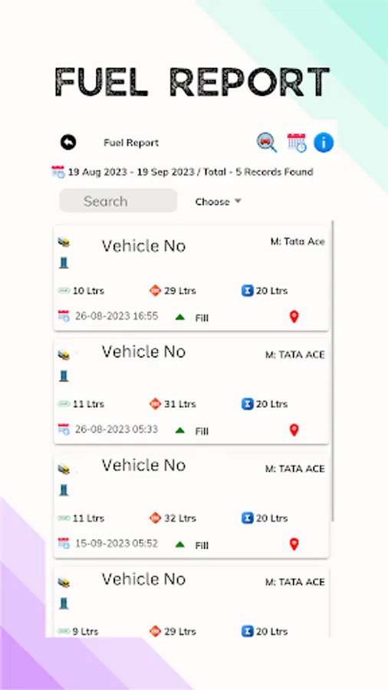Image resolution: width=388 pixels, height=690 pixels.
Task: Open the first Vehicle No card, Tata Ace
Action: pyautogui.click(x=192, y=278)
